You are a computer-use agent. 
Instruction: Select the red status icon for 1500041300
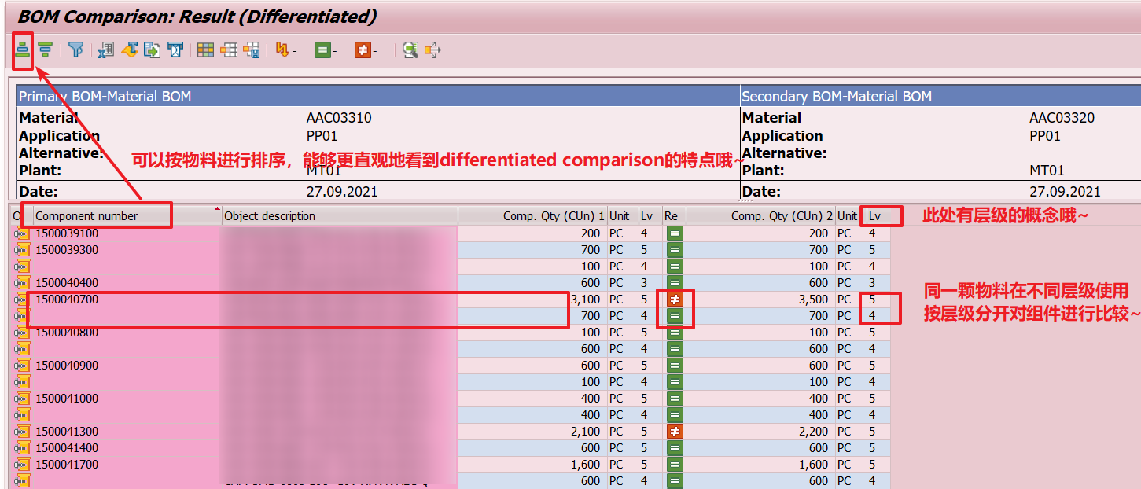pyautogui.click(x=675, y=431)
